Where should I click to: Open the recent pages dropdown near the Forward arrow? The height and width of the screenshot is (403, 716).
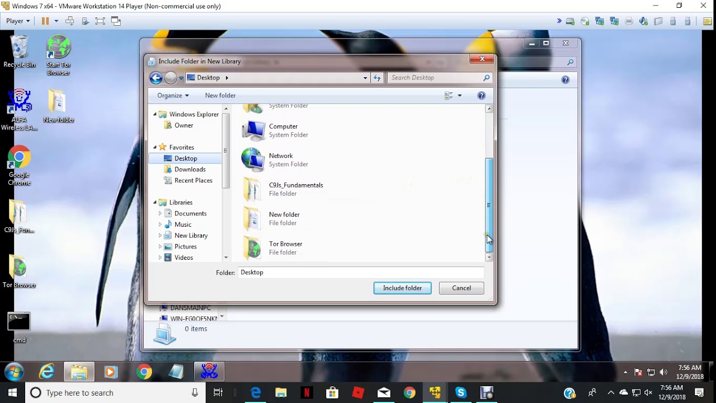point(181,78)
